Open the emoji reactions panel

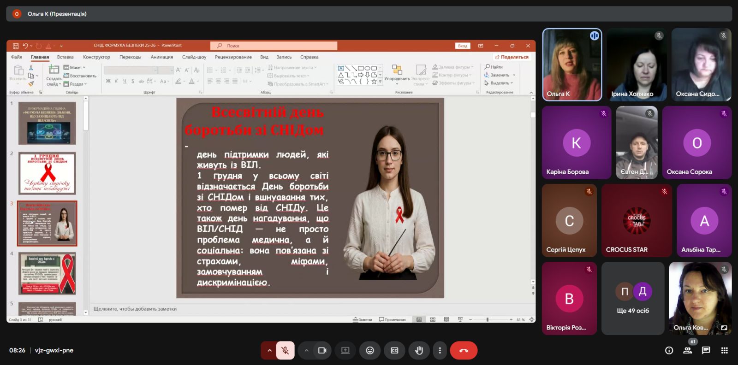[370, 351]
